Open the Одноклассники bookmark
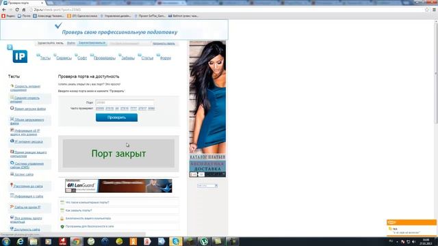This screenshot has width=438, height=246. coord(82,16)
